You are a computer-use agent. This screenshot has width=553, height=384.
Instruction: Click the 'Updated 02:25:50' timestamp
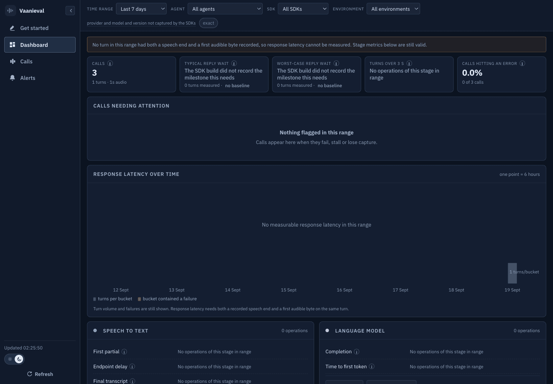23,348
